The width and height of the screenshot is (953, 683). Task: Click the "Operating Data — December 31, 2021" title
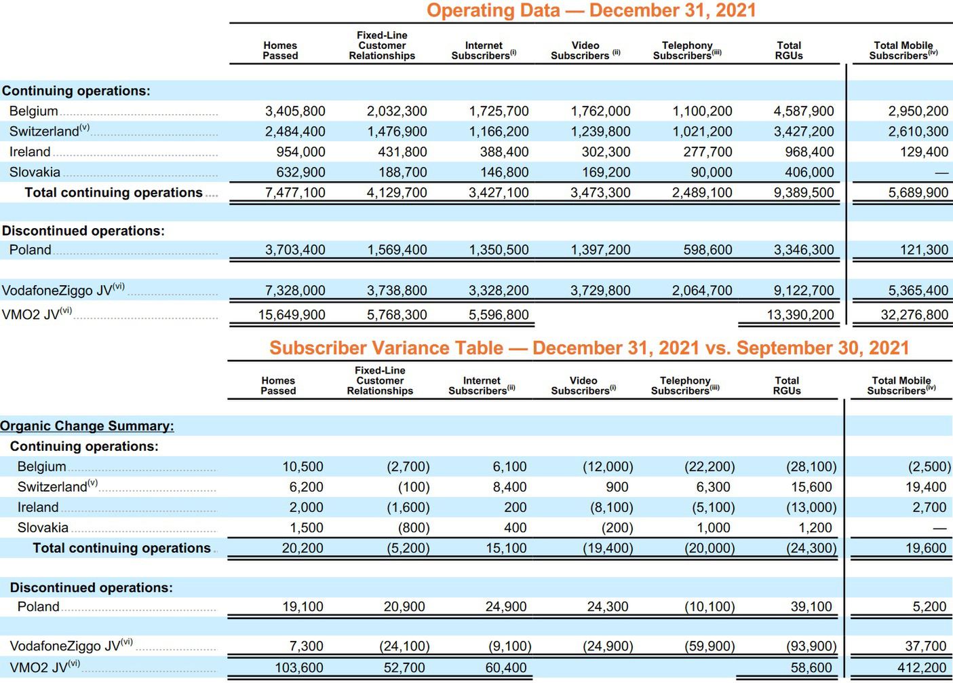591,10
